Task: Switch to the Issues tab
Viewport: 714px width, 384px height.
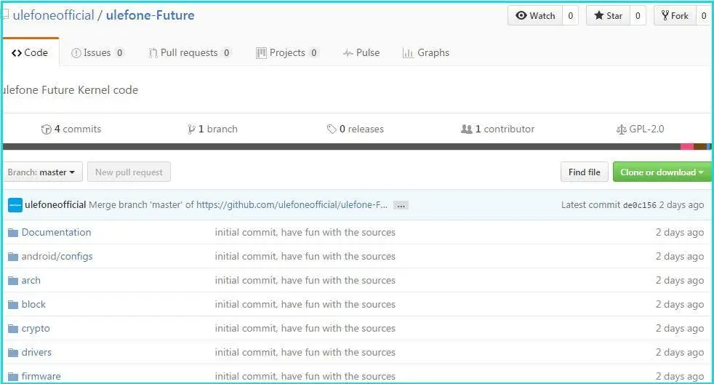Action: click(x=97, y=53)
